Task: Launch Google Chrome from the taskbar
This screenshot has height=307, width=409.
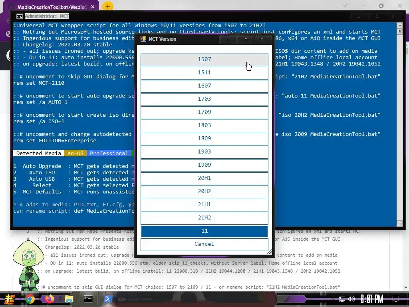Action: 30,299
